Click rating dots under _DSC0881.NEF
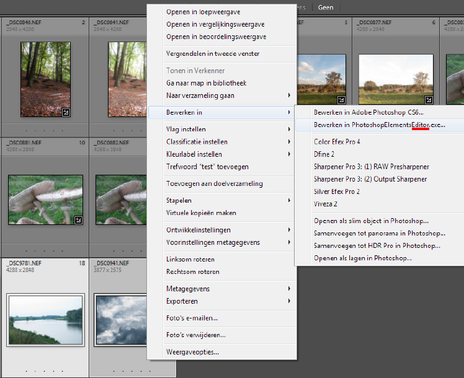Screen dimensions: 464x378 (x=45, y=250)
